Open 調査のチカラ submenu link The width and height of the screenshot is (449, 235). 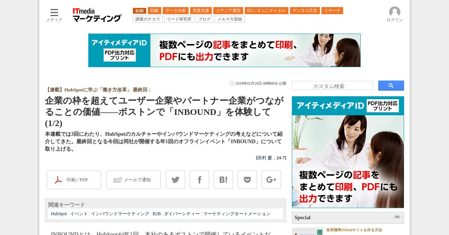pos(148,19)
